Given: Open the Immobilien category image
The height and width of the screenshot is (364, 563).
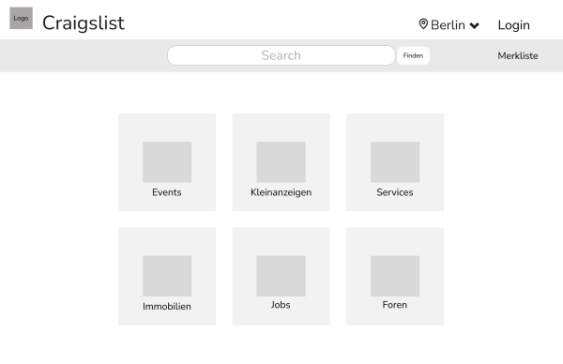Looking at the screenshot, I should 167,276.
